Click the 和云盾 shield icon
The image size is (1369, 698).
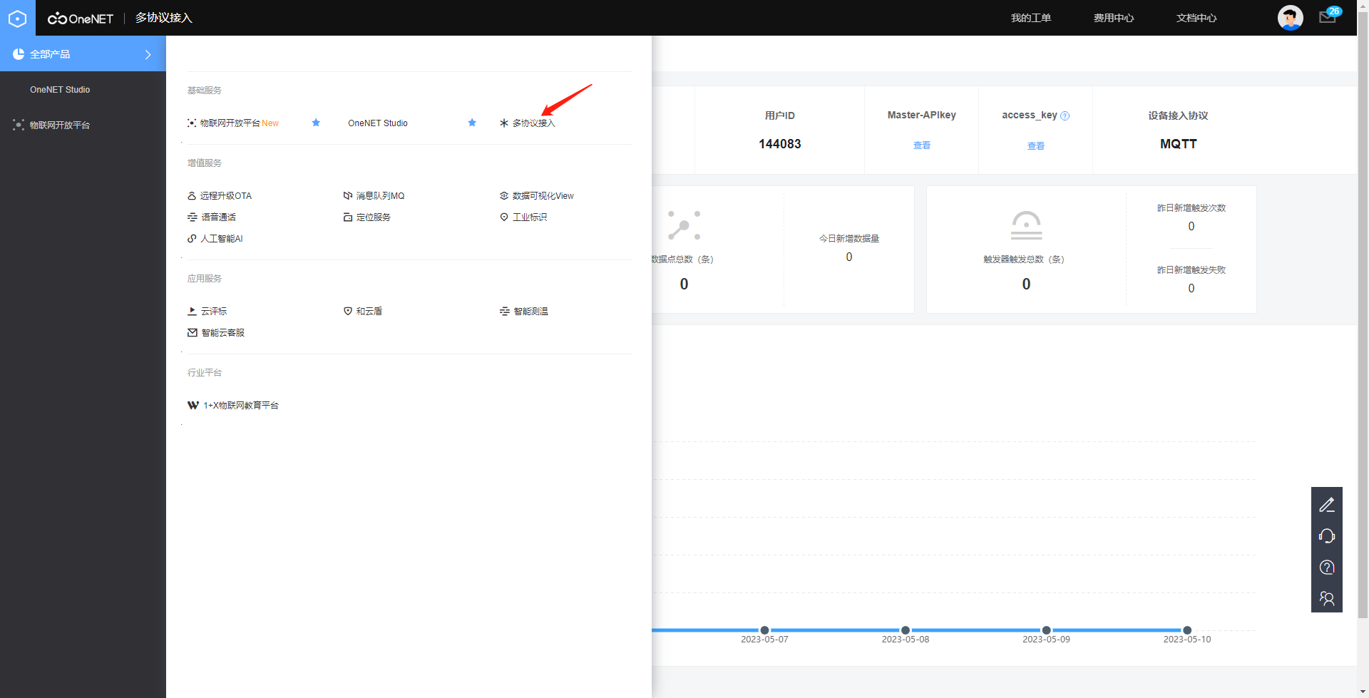[348, 312]
